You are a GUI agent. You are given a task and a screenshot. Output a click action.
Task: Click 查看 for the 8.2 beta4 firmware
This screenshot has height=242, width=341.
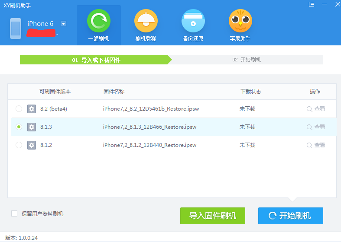316,109
